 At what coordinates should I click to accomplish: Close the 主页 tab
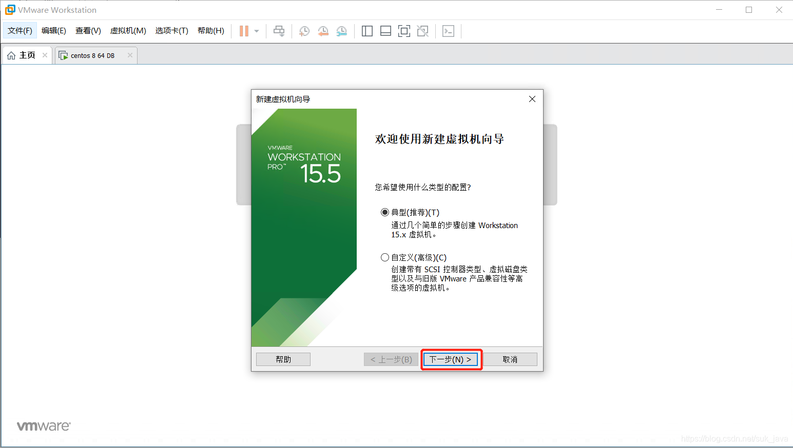click(45, 55)
